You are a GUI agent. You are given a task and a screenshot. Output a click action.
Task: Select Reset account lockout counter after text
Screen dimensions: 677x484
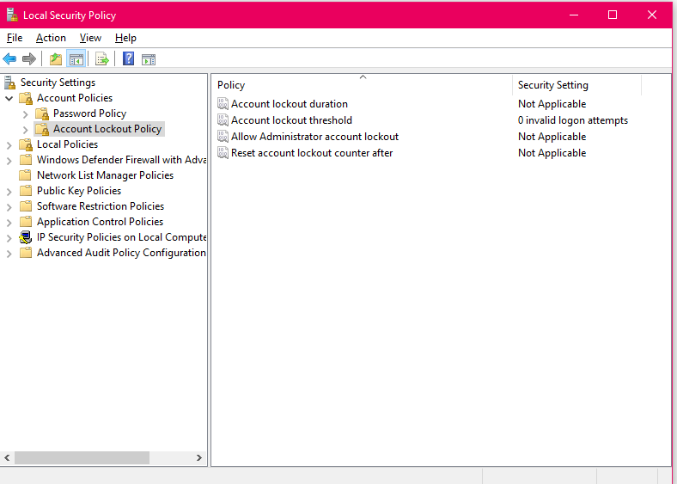(312, 153)
